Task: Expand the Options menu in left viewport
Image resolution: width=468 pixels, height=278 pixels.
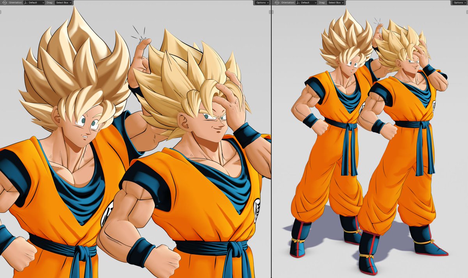Action: [x=262, y=2]
